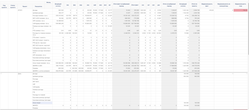The image size is (249, 110).
Task: Select the highlighted "Gross margin" cell under Демо
Action: (42, 103)
